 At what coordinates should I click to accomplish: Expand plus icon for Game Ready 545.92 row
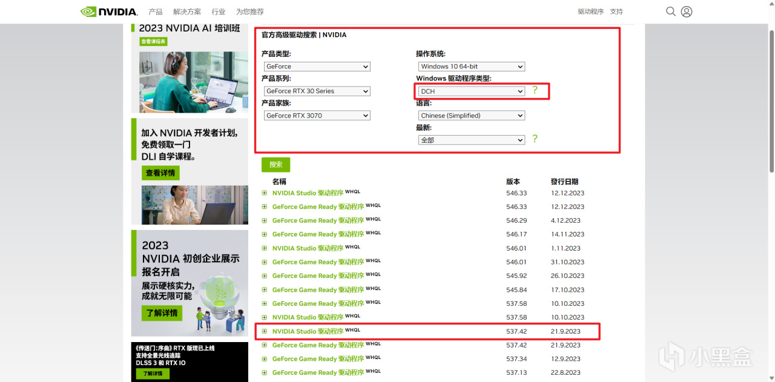[x=265, y=276]
